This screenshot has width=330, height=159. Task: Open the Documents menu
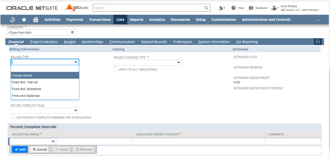[x=180, y=19]
